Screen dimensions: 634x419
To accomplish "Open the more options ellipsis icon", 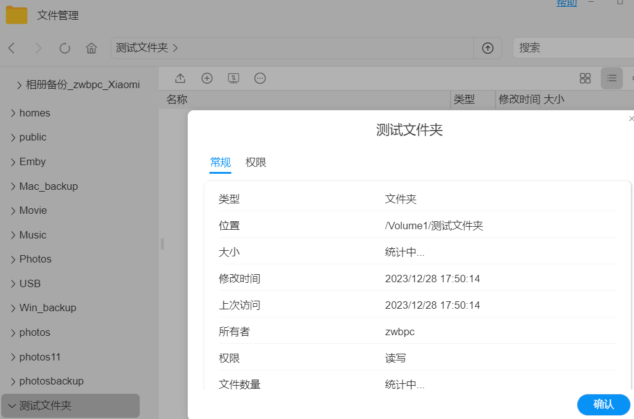I will [x=260, y=78].
